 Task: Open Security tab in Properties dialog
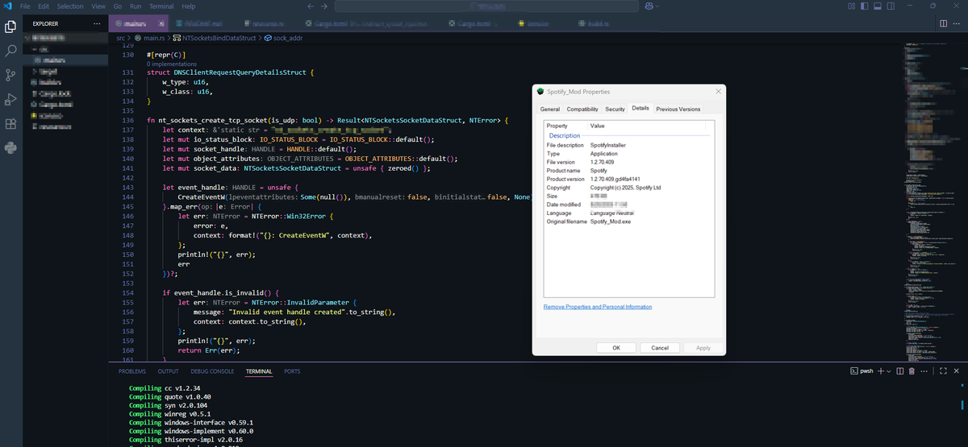615,109
